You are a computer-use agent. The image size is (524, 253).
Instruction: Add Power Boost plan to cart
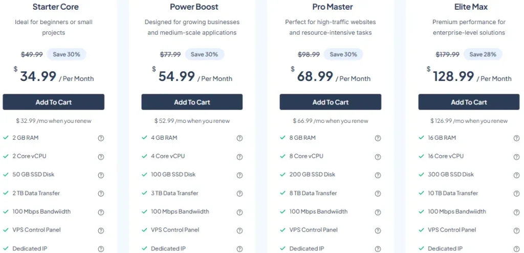coord(192,102)
